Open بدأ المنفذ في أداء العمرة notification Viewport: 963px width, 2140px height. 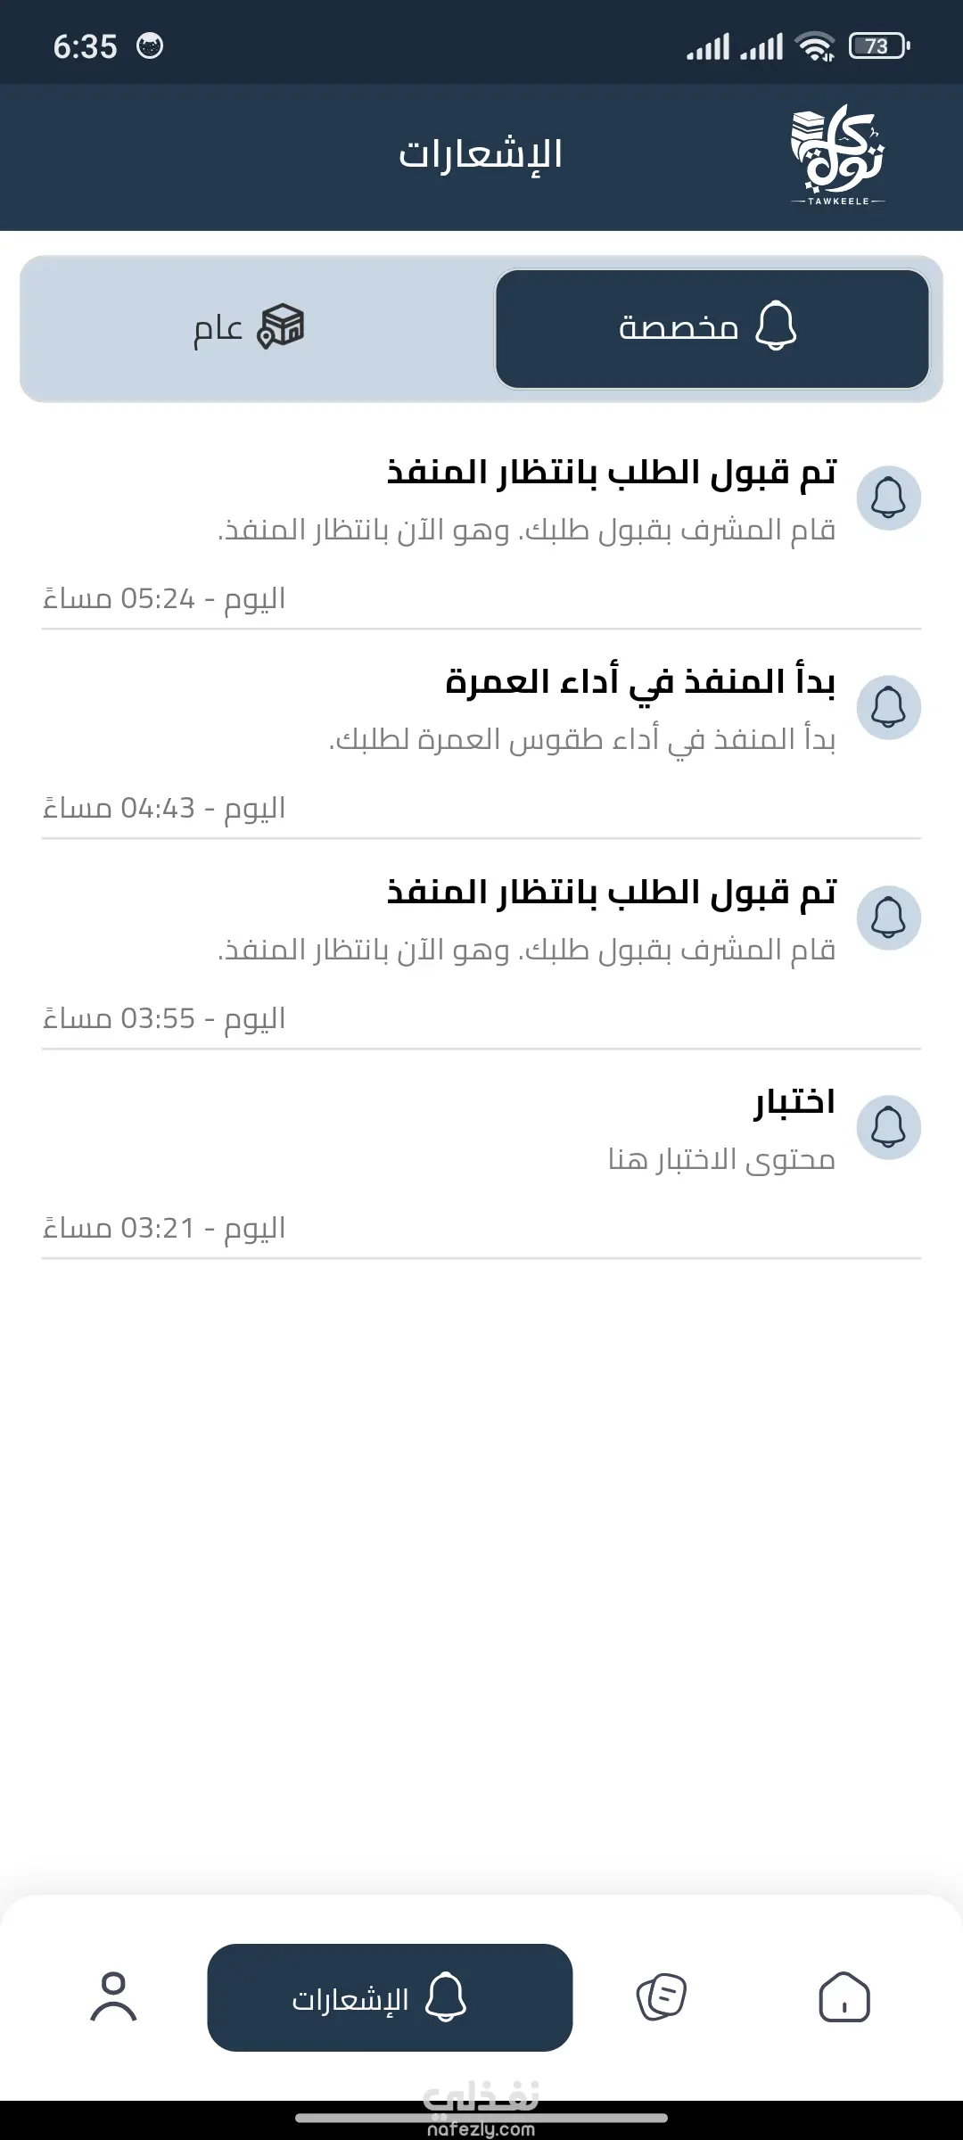click(x=640, y=683)
